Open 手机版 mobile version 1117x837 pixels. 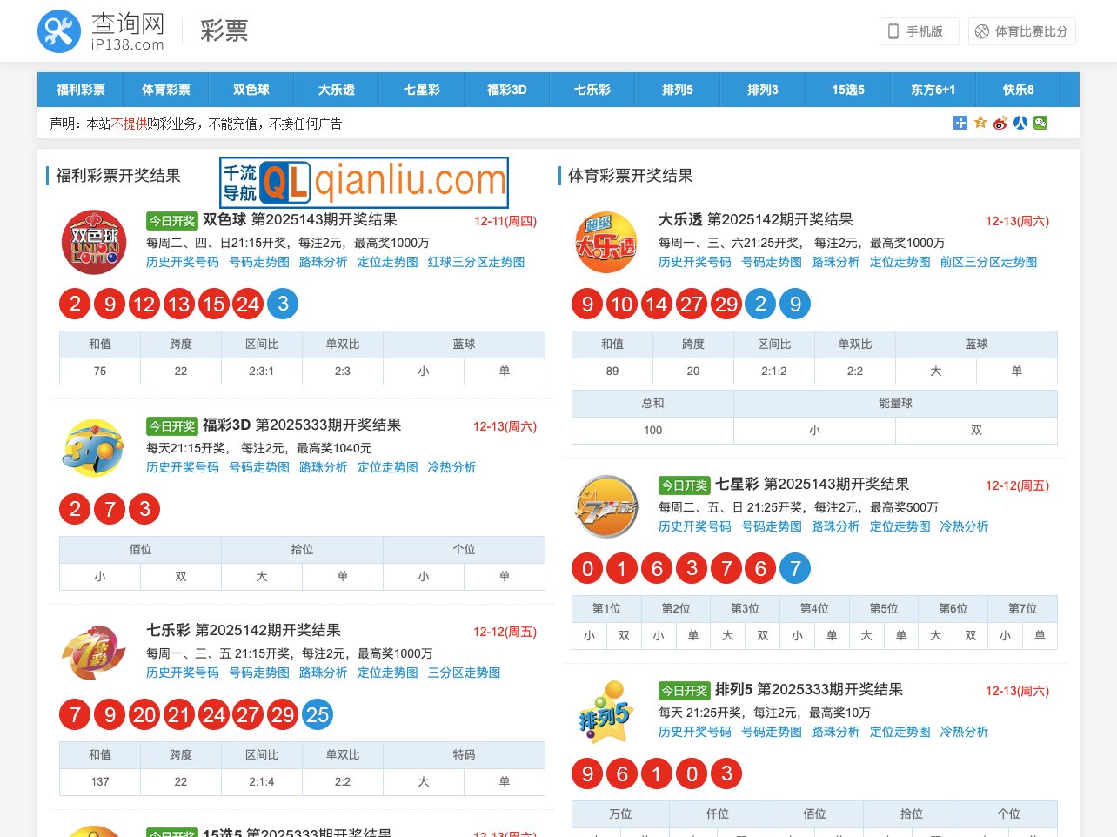click(x=919, y=30)
